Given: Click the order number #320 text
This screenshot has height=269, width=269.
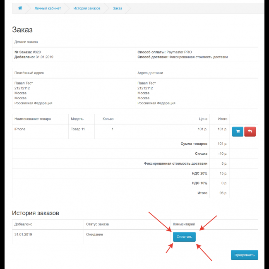Looking at the screenshot, I should tap(38, 52).
